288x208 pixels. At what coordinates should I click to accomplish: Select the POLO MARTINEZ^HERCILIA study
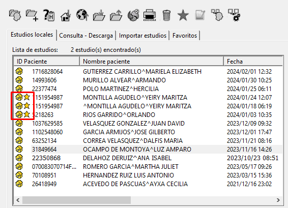[148, 89]
